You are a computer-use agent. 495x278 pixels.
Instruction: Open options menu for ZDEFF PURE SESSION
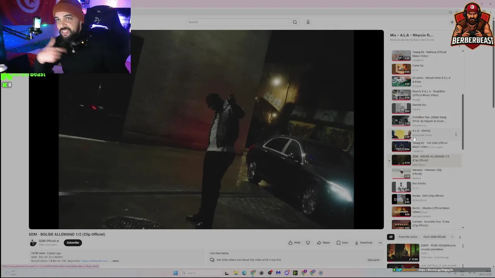coord(463,246)
